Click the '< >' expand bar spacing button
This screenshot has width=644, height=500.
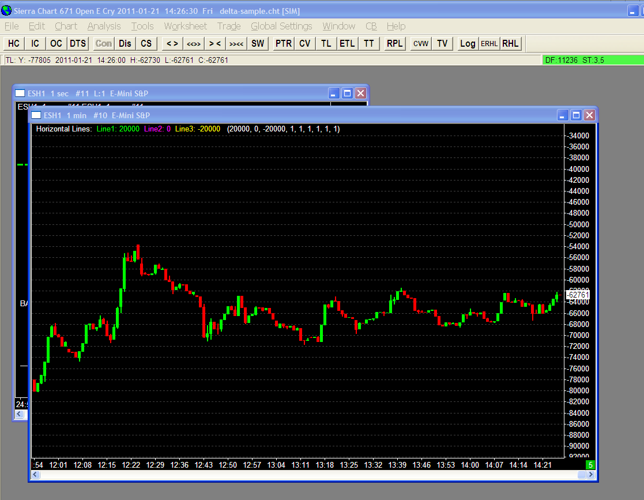(172, 44)
